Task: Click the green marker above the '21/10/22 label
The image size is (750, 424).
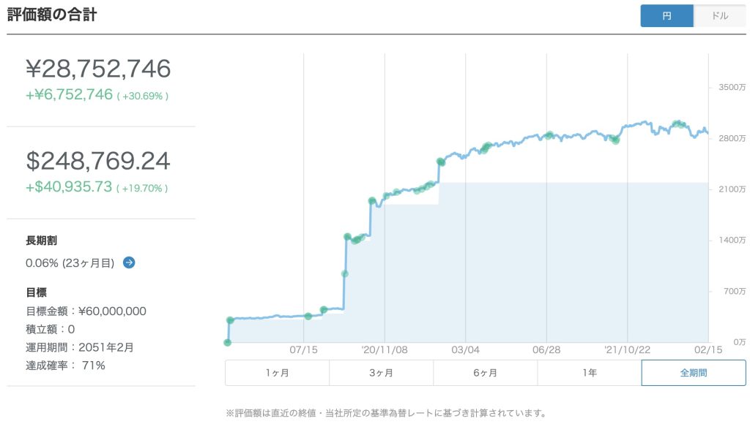Action: click(615, 140)
